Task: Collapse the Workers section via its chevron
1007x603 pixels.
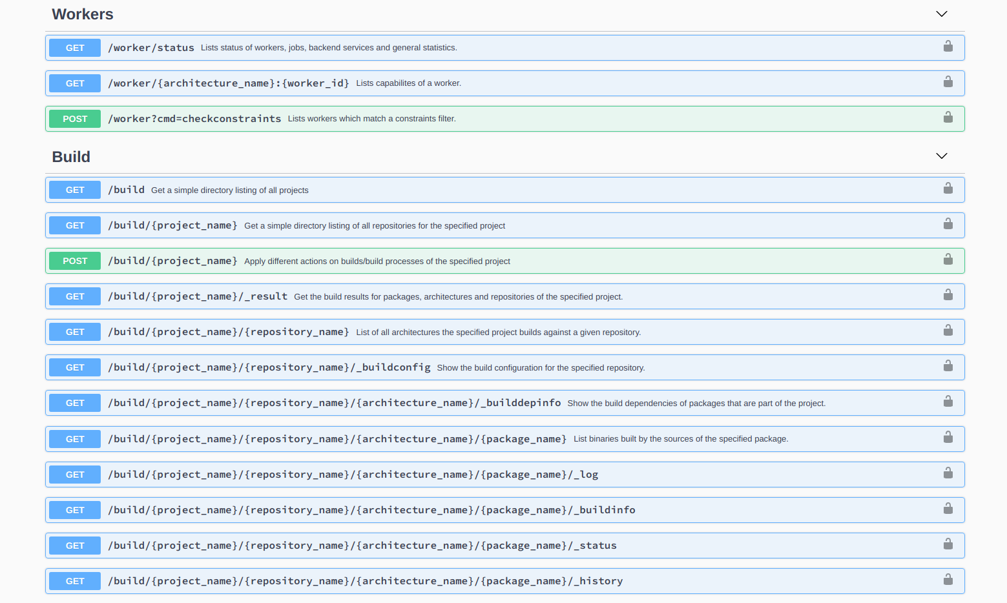Action: click(941, 14)
